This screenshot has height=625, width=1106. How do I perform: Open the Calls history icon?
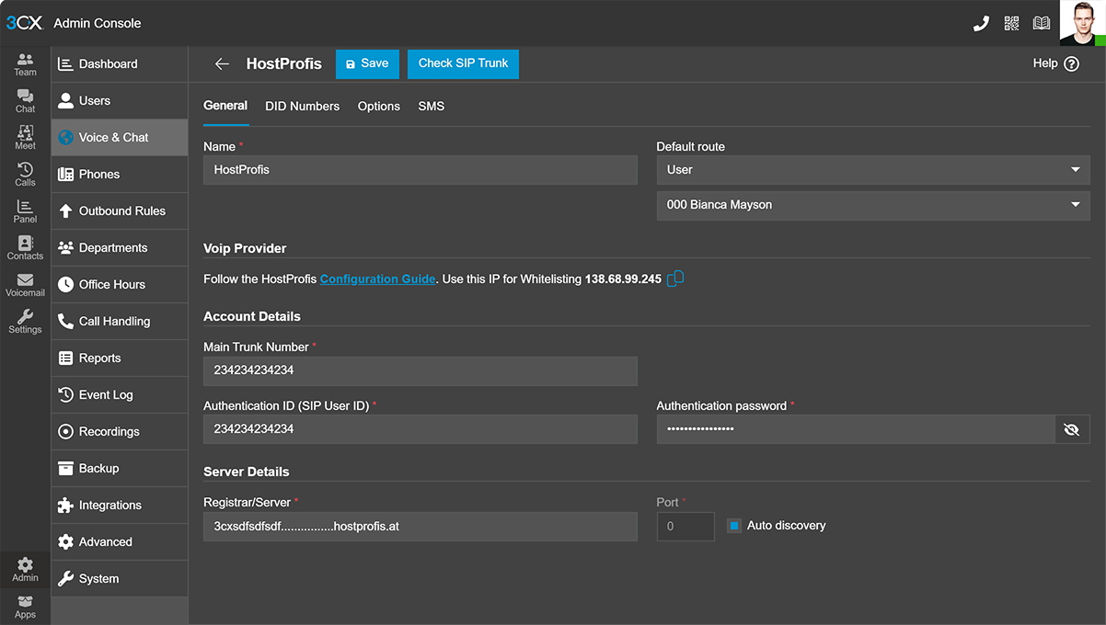coord(25,175)
